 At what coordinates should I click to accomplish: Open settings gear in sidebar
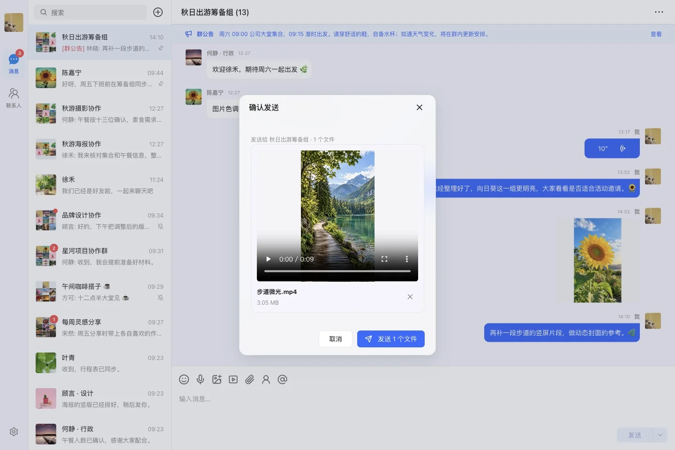coord(14,432)
